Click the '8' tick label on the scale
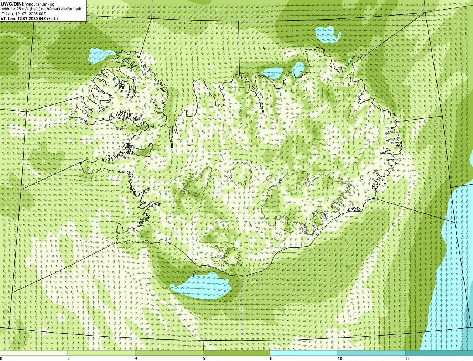The height and width of the screenshot is (361, 473). pos(271,358)
